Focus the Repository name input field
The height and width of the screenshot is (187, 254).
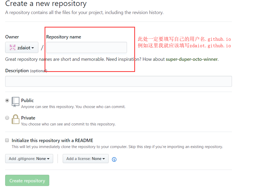87,48
